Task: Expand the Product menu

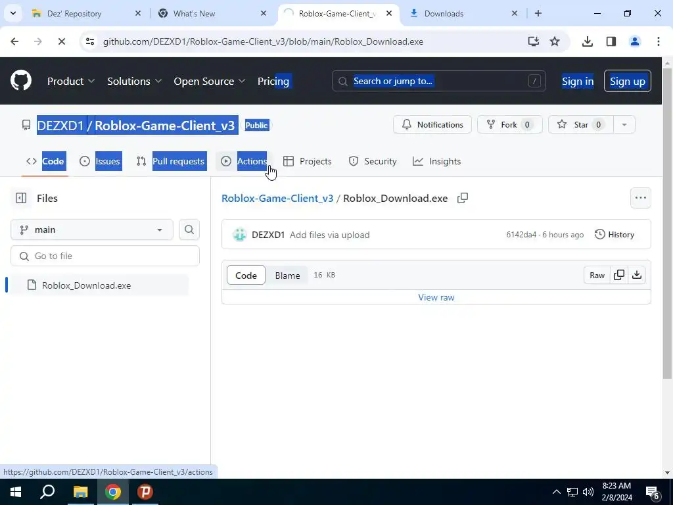Action: pos(71,81)
